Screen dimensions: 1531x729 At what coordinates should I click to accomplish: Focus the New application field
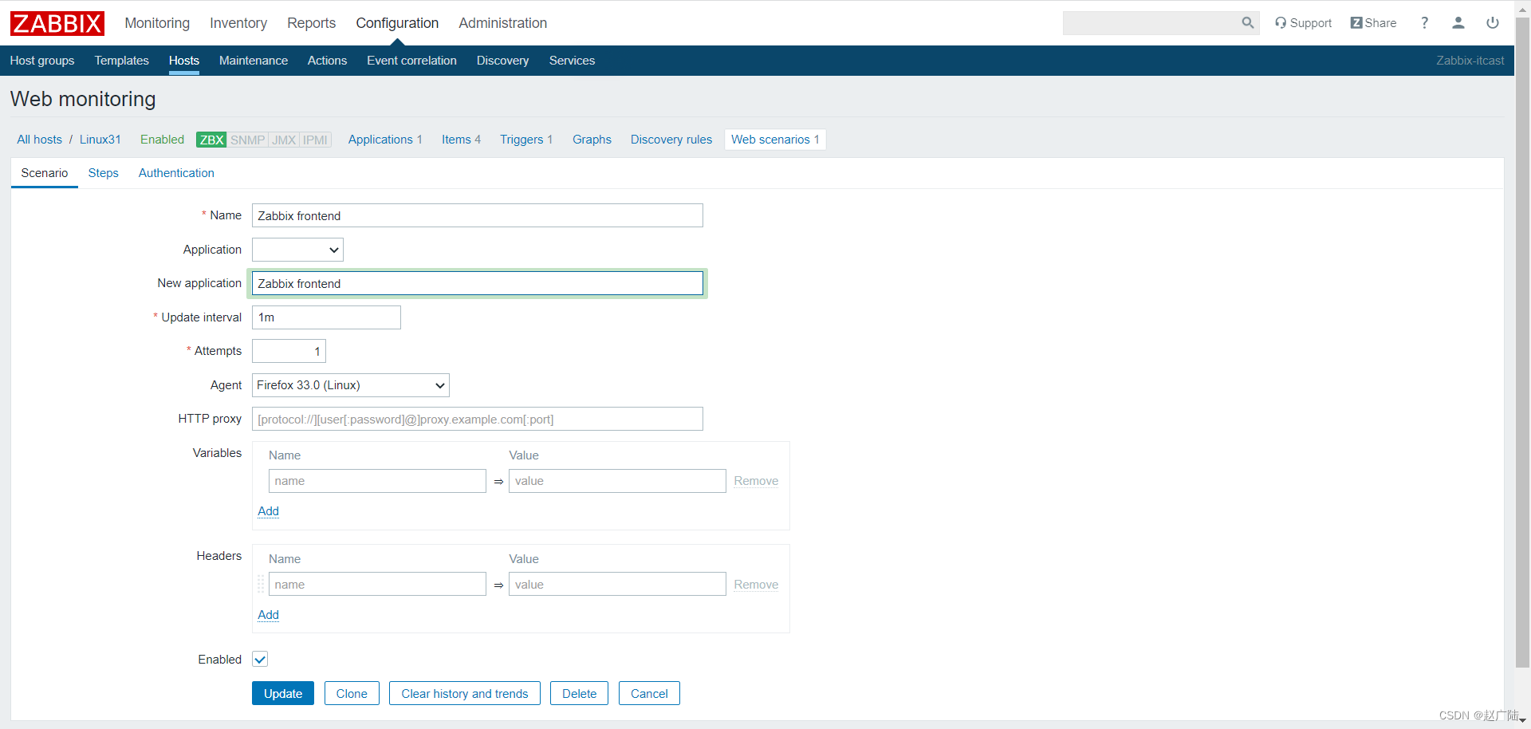click(x=478, y=283)
